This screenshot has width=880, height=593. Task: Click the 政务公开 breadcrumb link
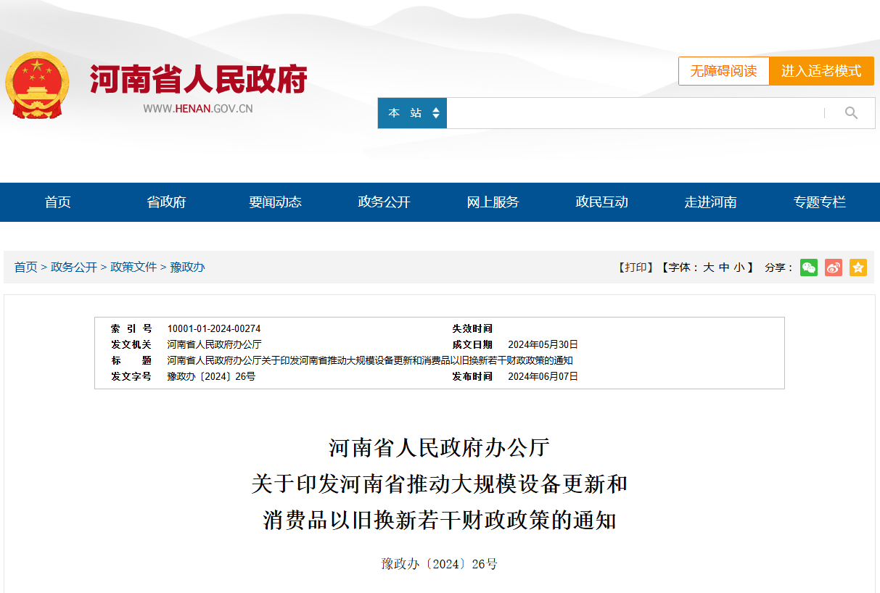click(x=74, y=268)
